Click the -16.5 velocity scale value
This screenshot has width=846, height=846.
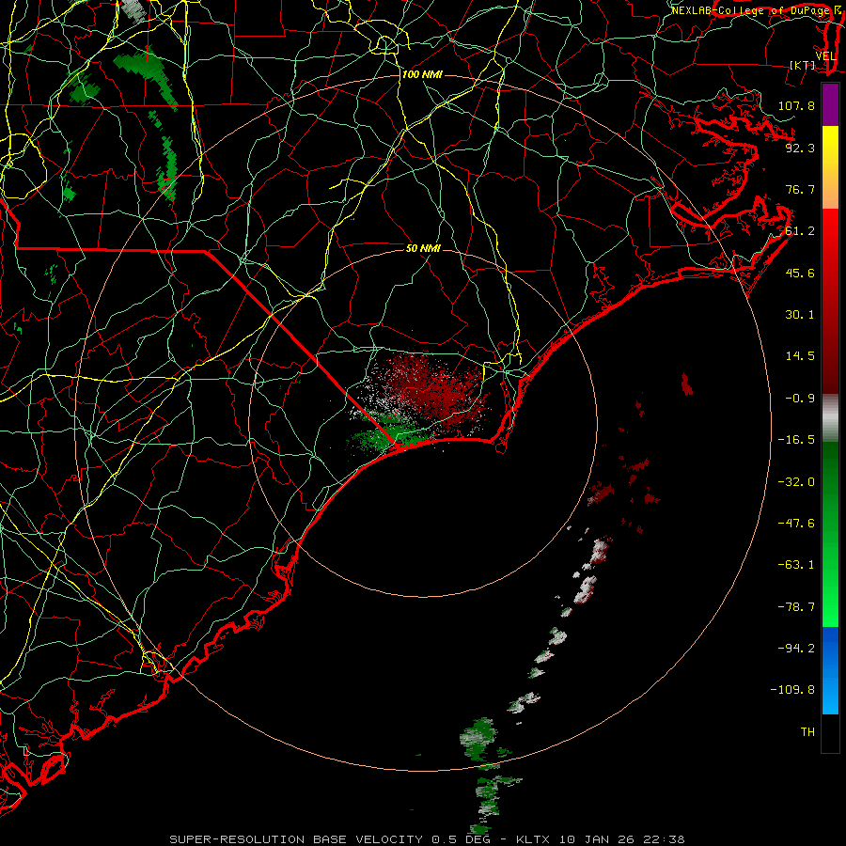[x=796, y=440]
